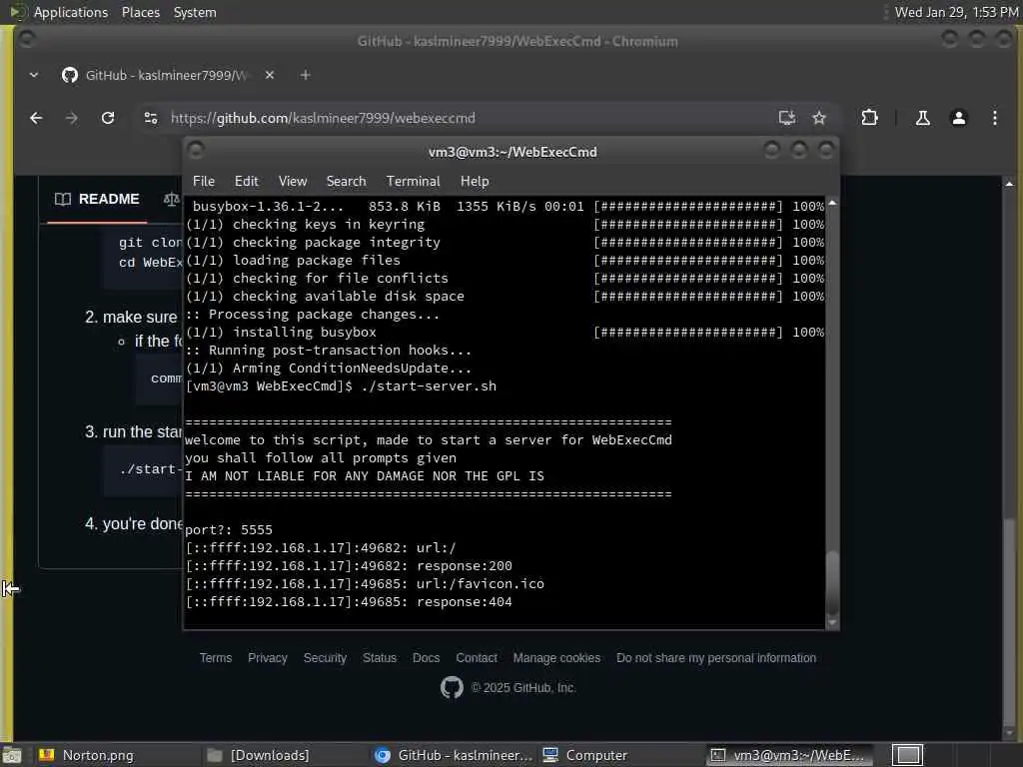Click terminal line 'url:/favicon.ico'
Image resolution: width=1023 pixels, height=767 pixels.
(481, 583)
